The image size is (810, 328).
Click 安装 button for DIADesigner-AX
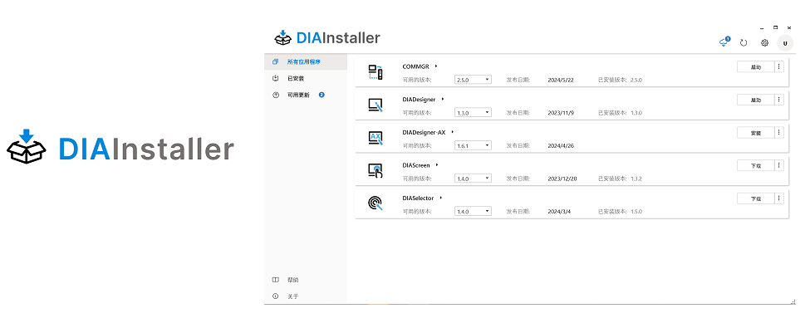coord(756,133)
